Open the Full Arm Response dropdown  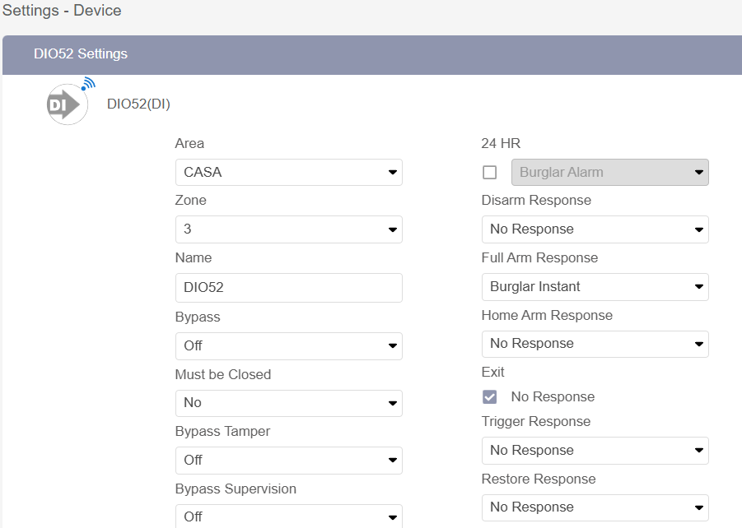[595, 287]
